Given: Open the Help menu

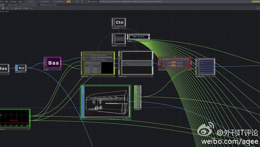Looking at the screenshot, I should [x=20, y=2].
